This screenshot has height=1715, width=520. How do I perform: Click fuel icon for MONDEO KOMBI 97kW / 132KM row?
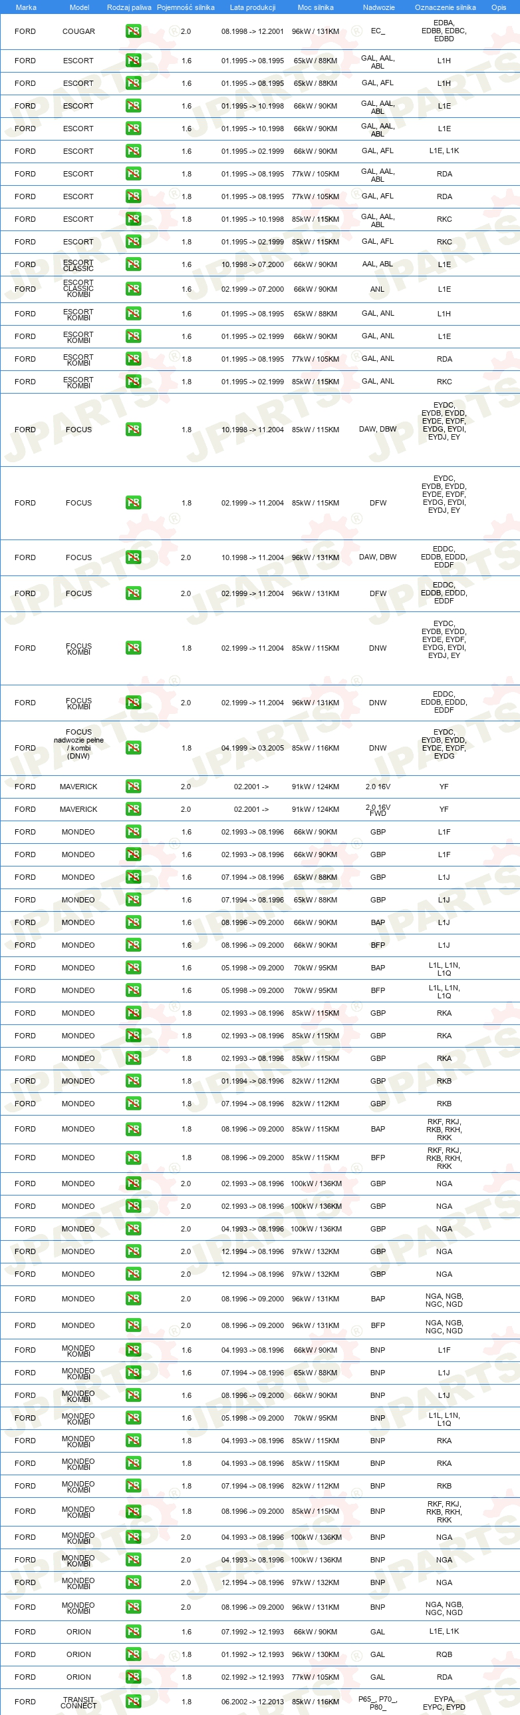pyautogui.click(x=133, y=1582)
